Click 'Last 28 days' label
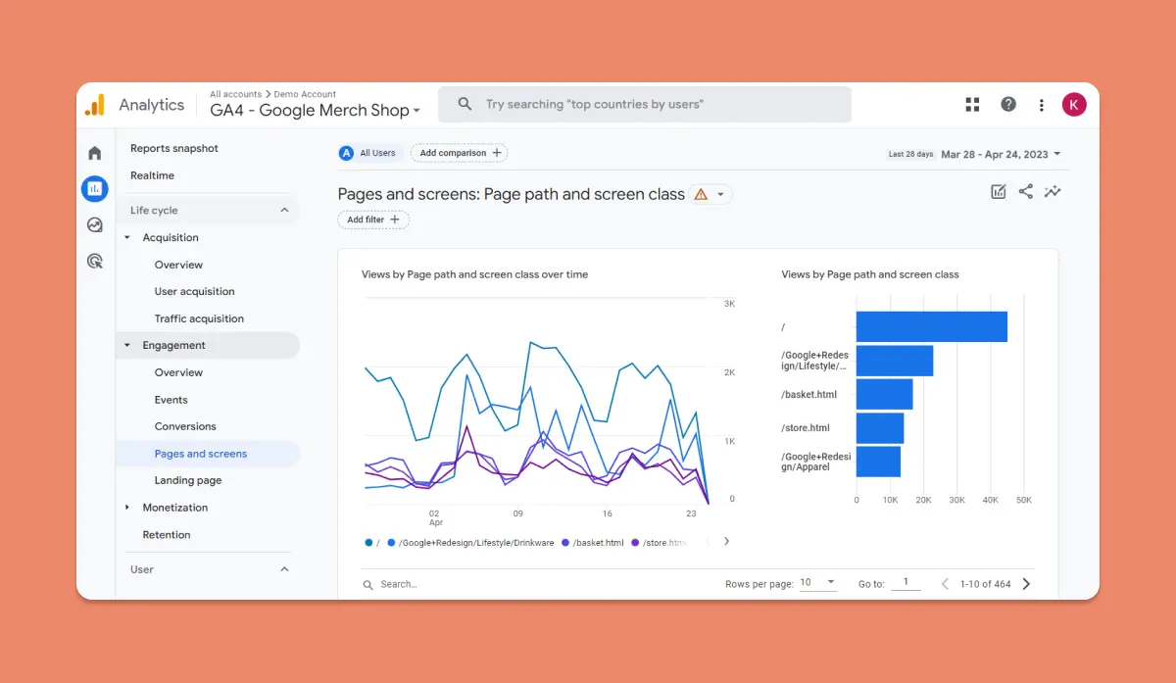 (910, 154)
